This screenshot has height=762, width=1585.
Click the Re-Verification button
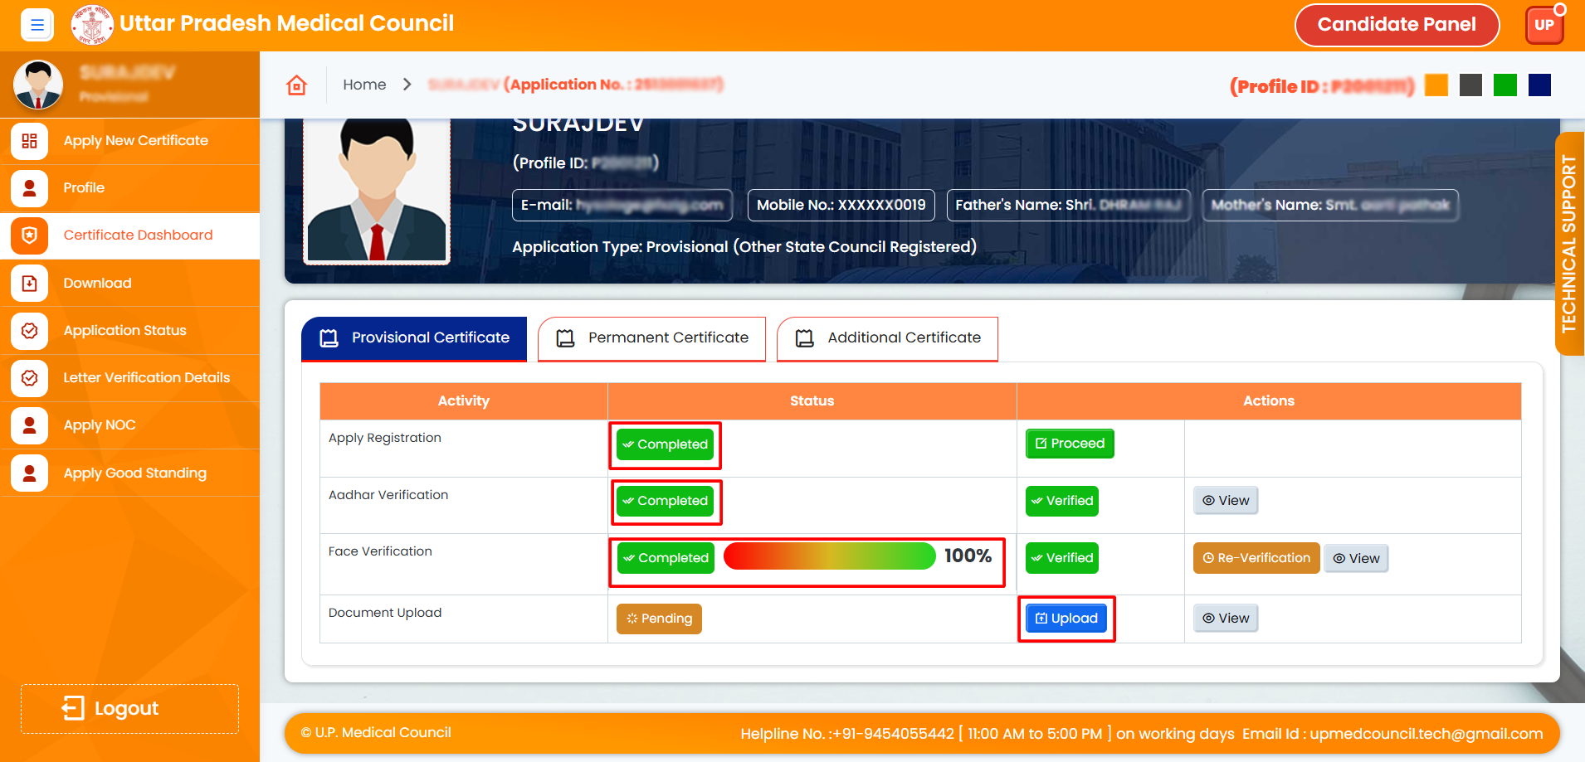1256,558
